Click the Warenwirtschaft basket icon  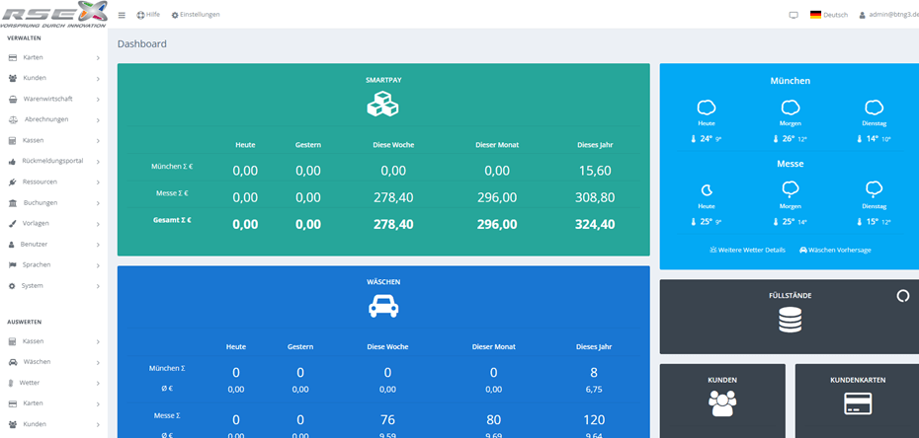(x=12, y=100)
